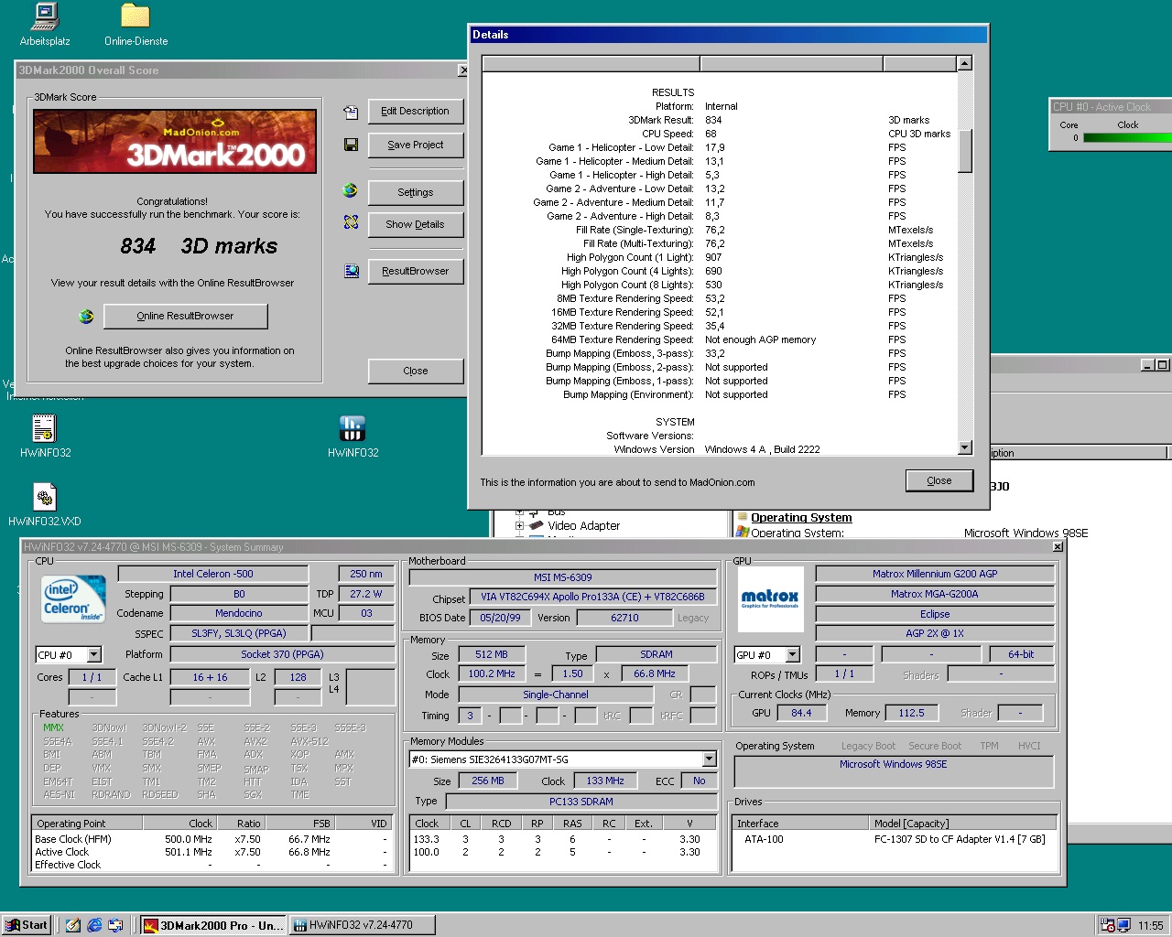Open the CPU #0 selector dropdown

point(94,654)
